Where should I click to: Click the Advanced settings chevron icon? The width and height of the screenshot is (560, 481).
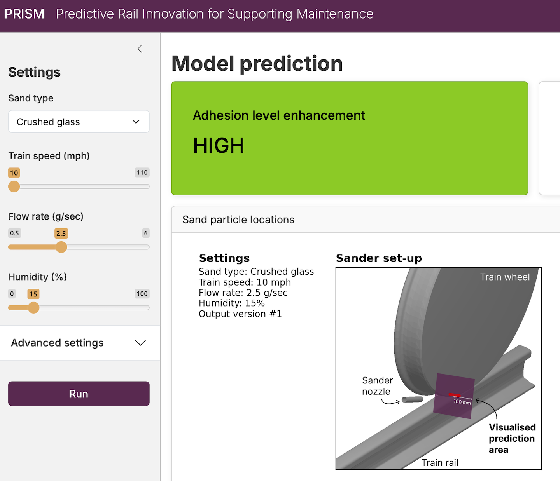tap(140, 343)
